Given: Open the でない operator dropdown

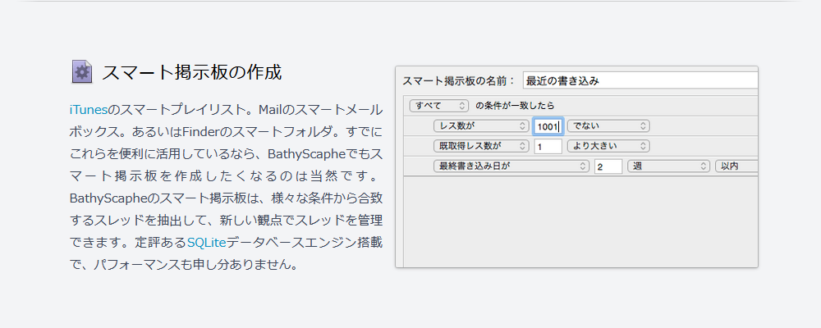Looking at the screenshot, I should click(608, 125).
